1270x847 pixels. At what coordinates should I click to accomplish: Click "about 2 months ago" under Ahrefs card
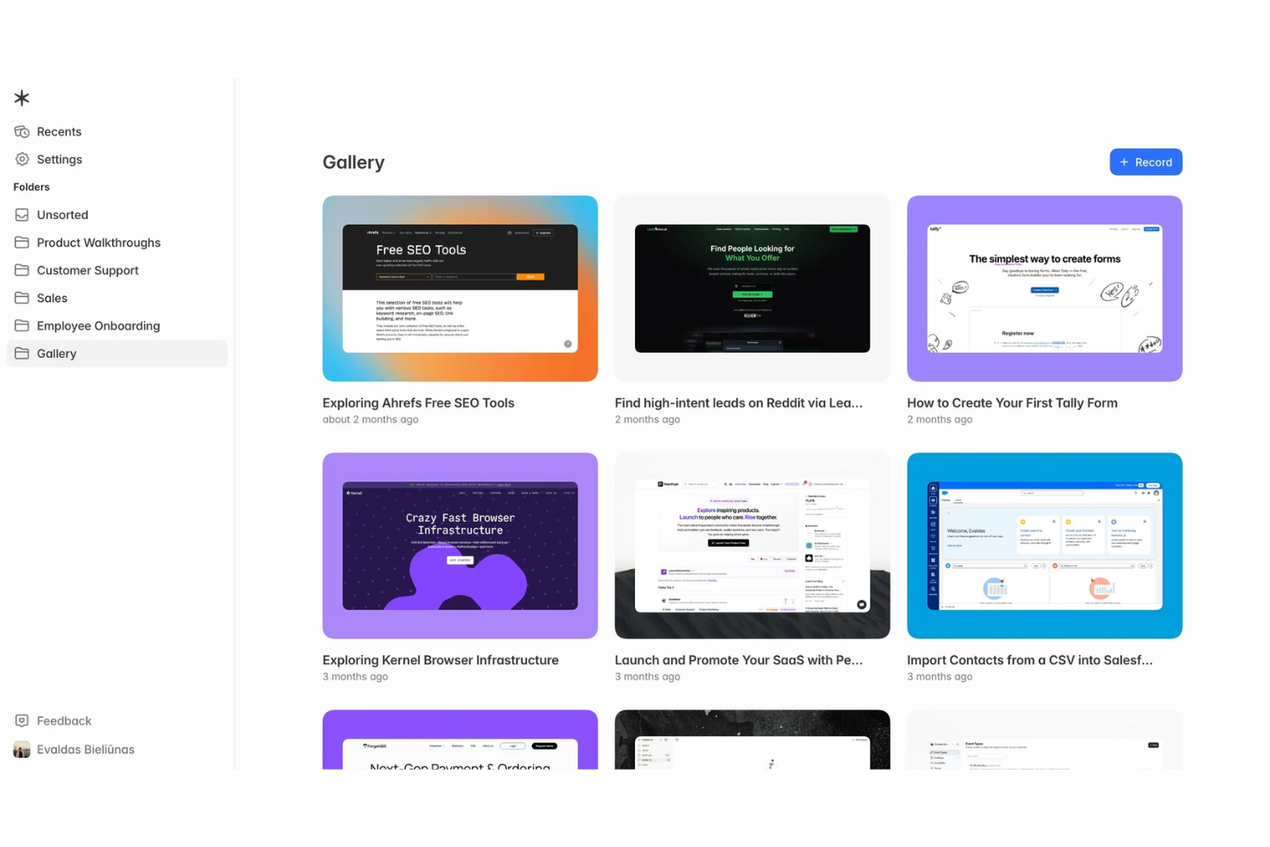[x=370, y=420]
